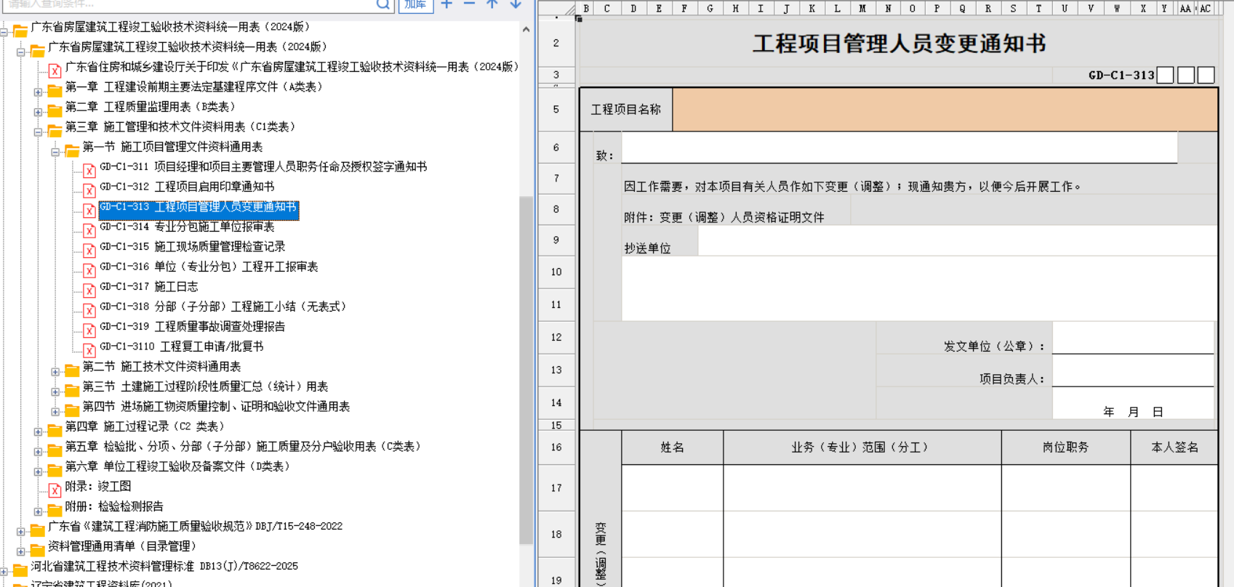Click the move up arrow icon
The width and height of the screenshot is (1234, 587).
point(492,4)
